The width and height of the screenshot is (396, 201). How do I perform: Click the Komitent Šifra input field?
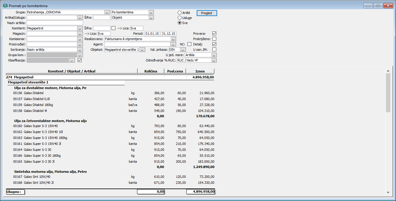point(102,28)
